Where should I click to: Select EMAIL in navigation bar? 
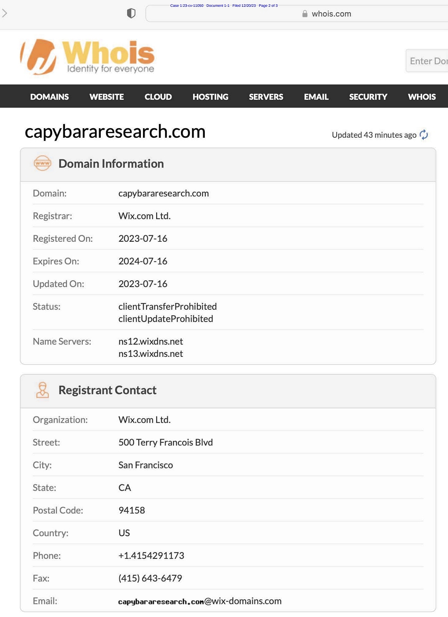click(x=316, y=97)
